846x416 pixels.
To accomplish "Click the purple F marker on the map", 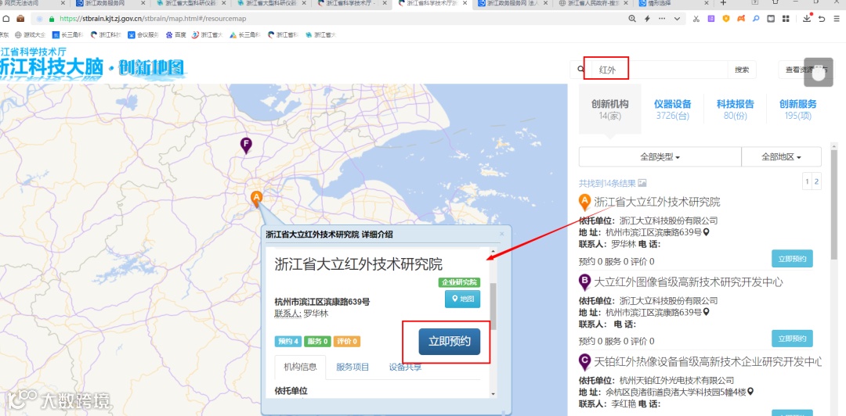I will tap(246, 145).
